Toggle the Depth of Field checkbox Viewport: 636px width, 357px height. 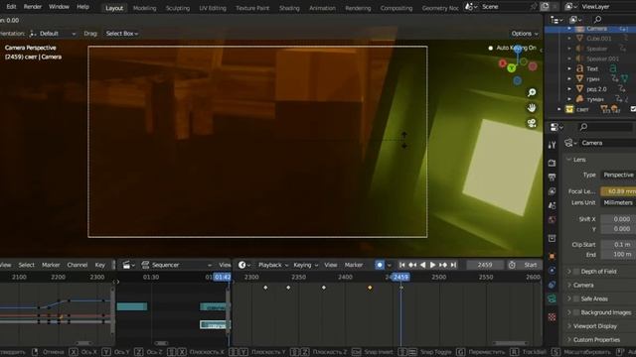point(576,271)
